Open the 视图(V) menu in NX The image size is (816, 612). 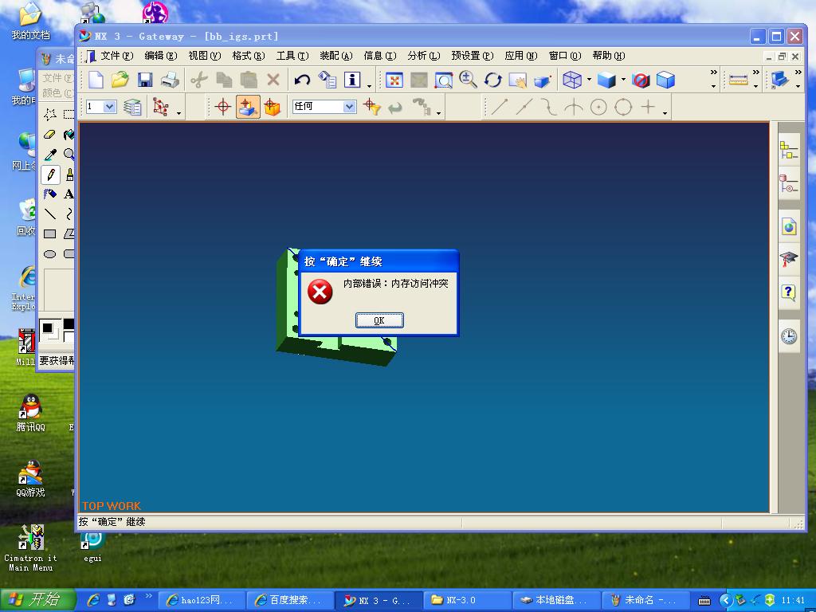coord(204,56)
